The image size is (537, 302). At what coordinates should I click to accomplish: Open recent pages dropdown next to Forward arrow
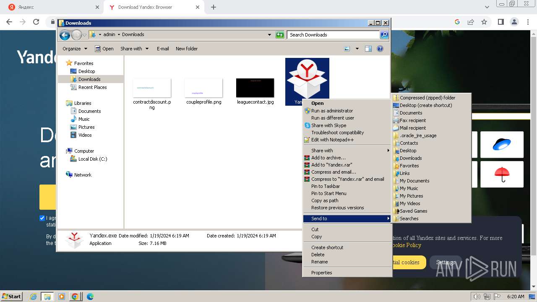85,35
